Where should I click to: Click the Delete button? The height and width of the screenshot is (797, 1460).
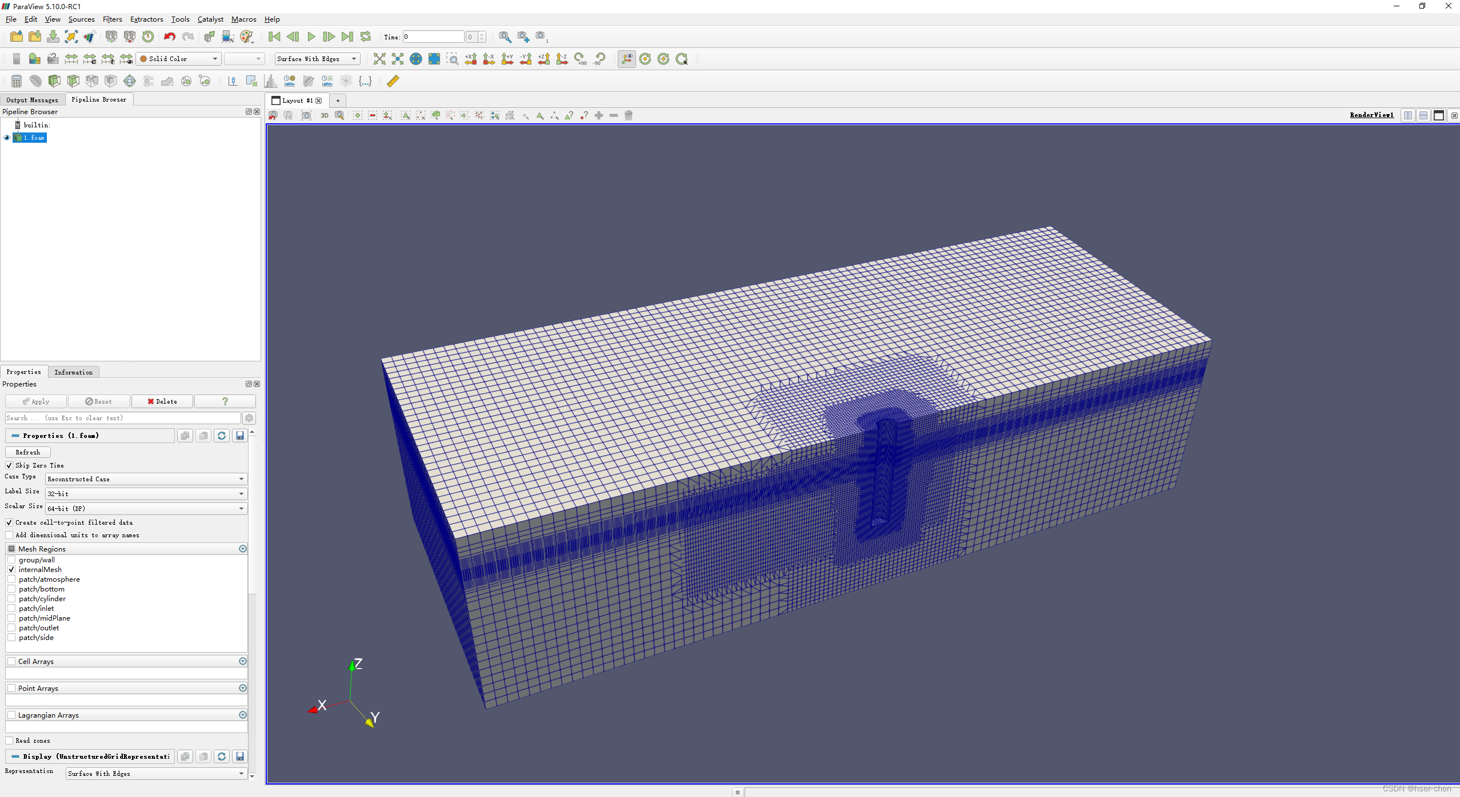point(162,401)
